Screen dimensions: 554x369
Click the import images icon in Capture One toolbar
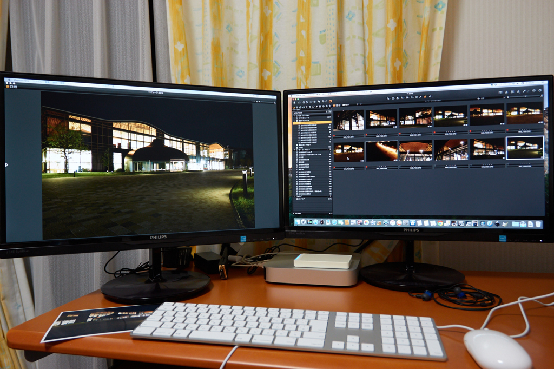pos(294,101)
